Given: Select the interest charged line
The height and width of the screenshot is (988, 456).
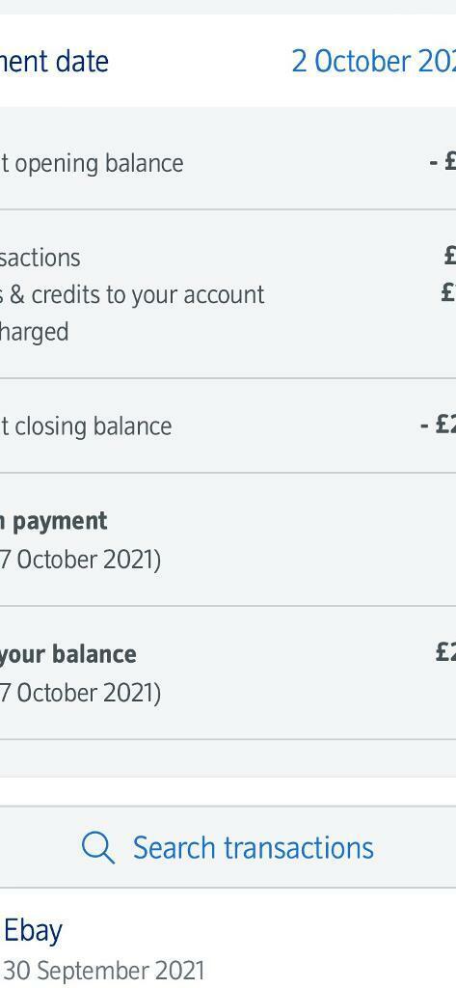Looking at the screenshot, I should click(x=34, y=332).
